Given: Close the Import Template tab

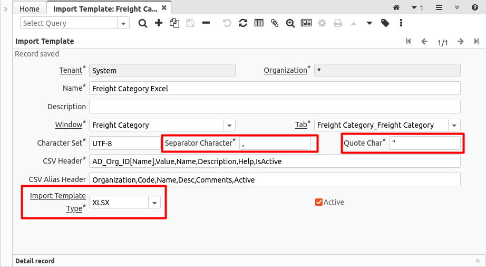Looking at the screenshot, I should coord(164,8).
